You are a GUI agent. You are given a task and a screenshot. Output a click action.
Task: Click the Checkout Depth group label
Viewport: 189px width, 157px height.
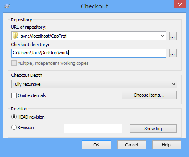click(x=27, y=75)
